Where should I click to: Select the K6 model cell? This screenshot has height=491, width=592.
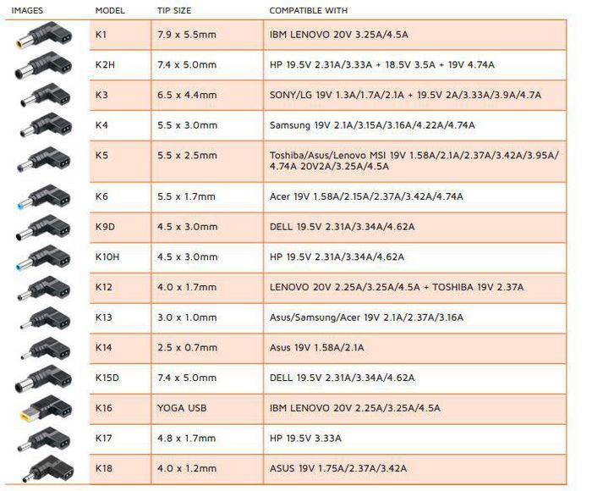pos(120,197)
